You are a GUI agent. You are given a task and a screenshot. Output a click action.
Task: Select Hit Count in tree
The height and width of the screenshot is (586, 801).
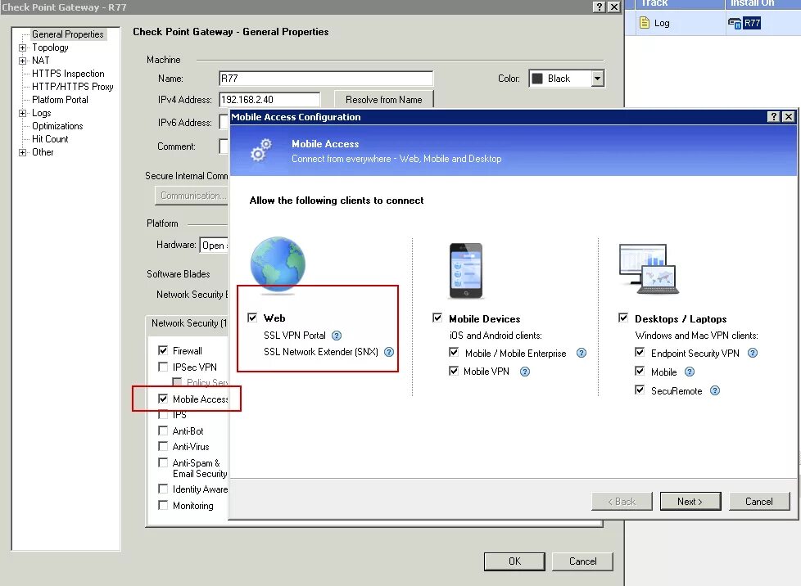(50, 139)
